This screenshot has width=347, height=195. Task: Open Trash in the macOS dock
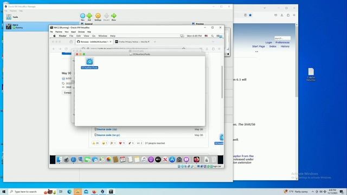(x=214, y=159)
